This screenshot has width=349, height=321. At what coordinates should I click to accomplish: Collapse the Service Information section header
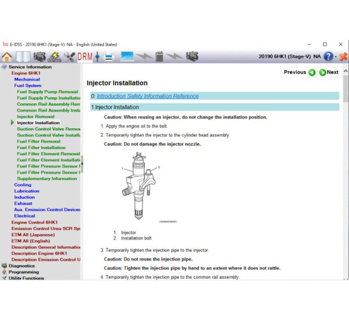30,67
